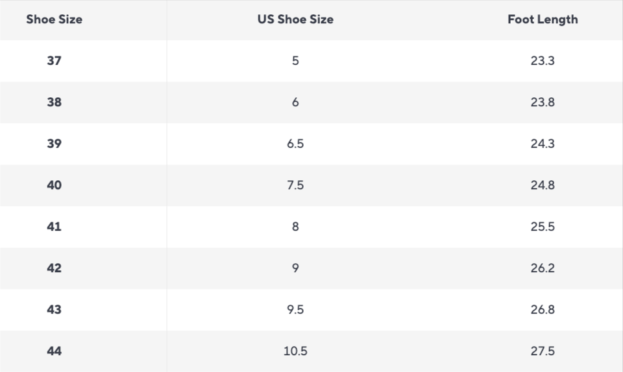
Task: Click the Shoe Size column header
Action: 55,19
